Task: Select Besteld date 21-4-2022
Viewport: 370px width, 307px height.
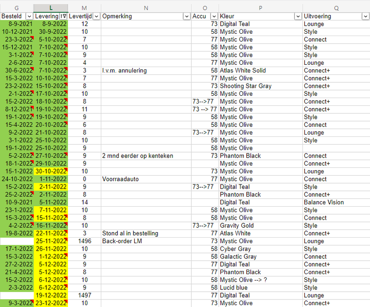Action: pos(17,272)
